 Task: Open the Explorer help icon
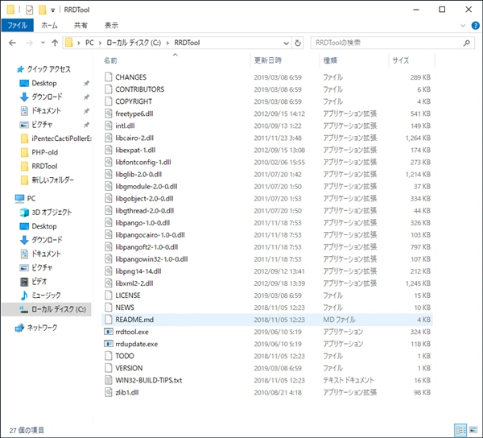475,26
